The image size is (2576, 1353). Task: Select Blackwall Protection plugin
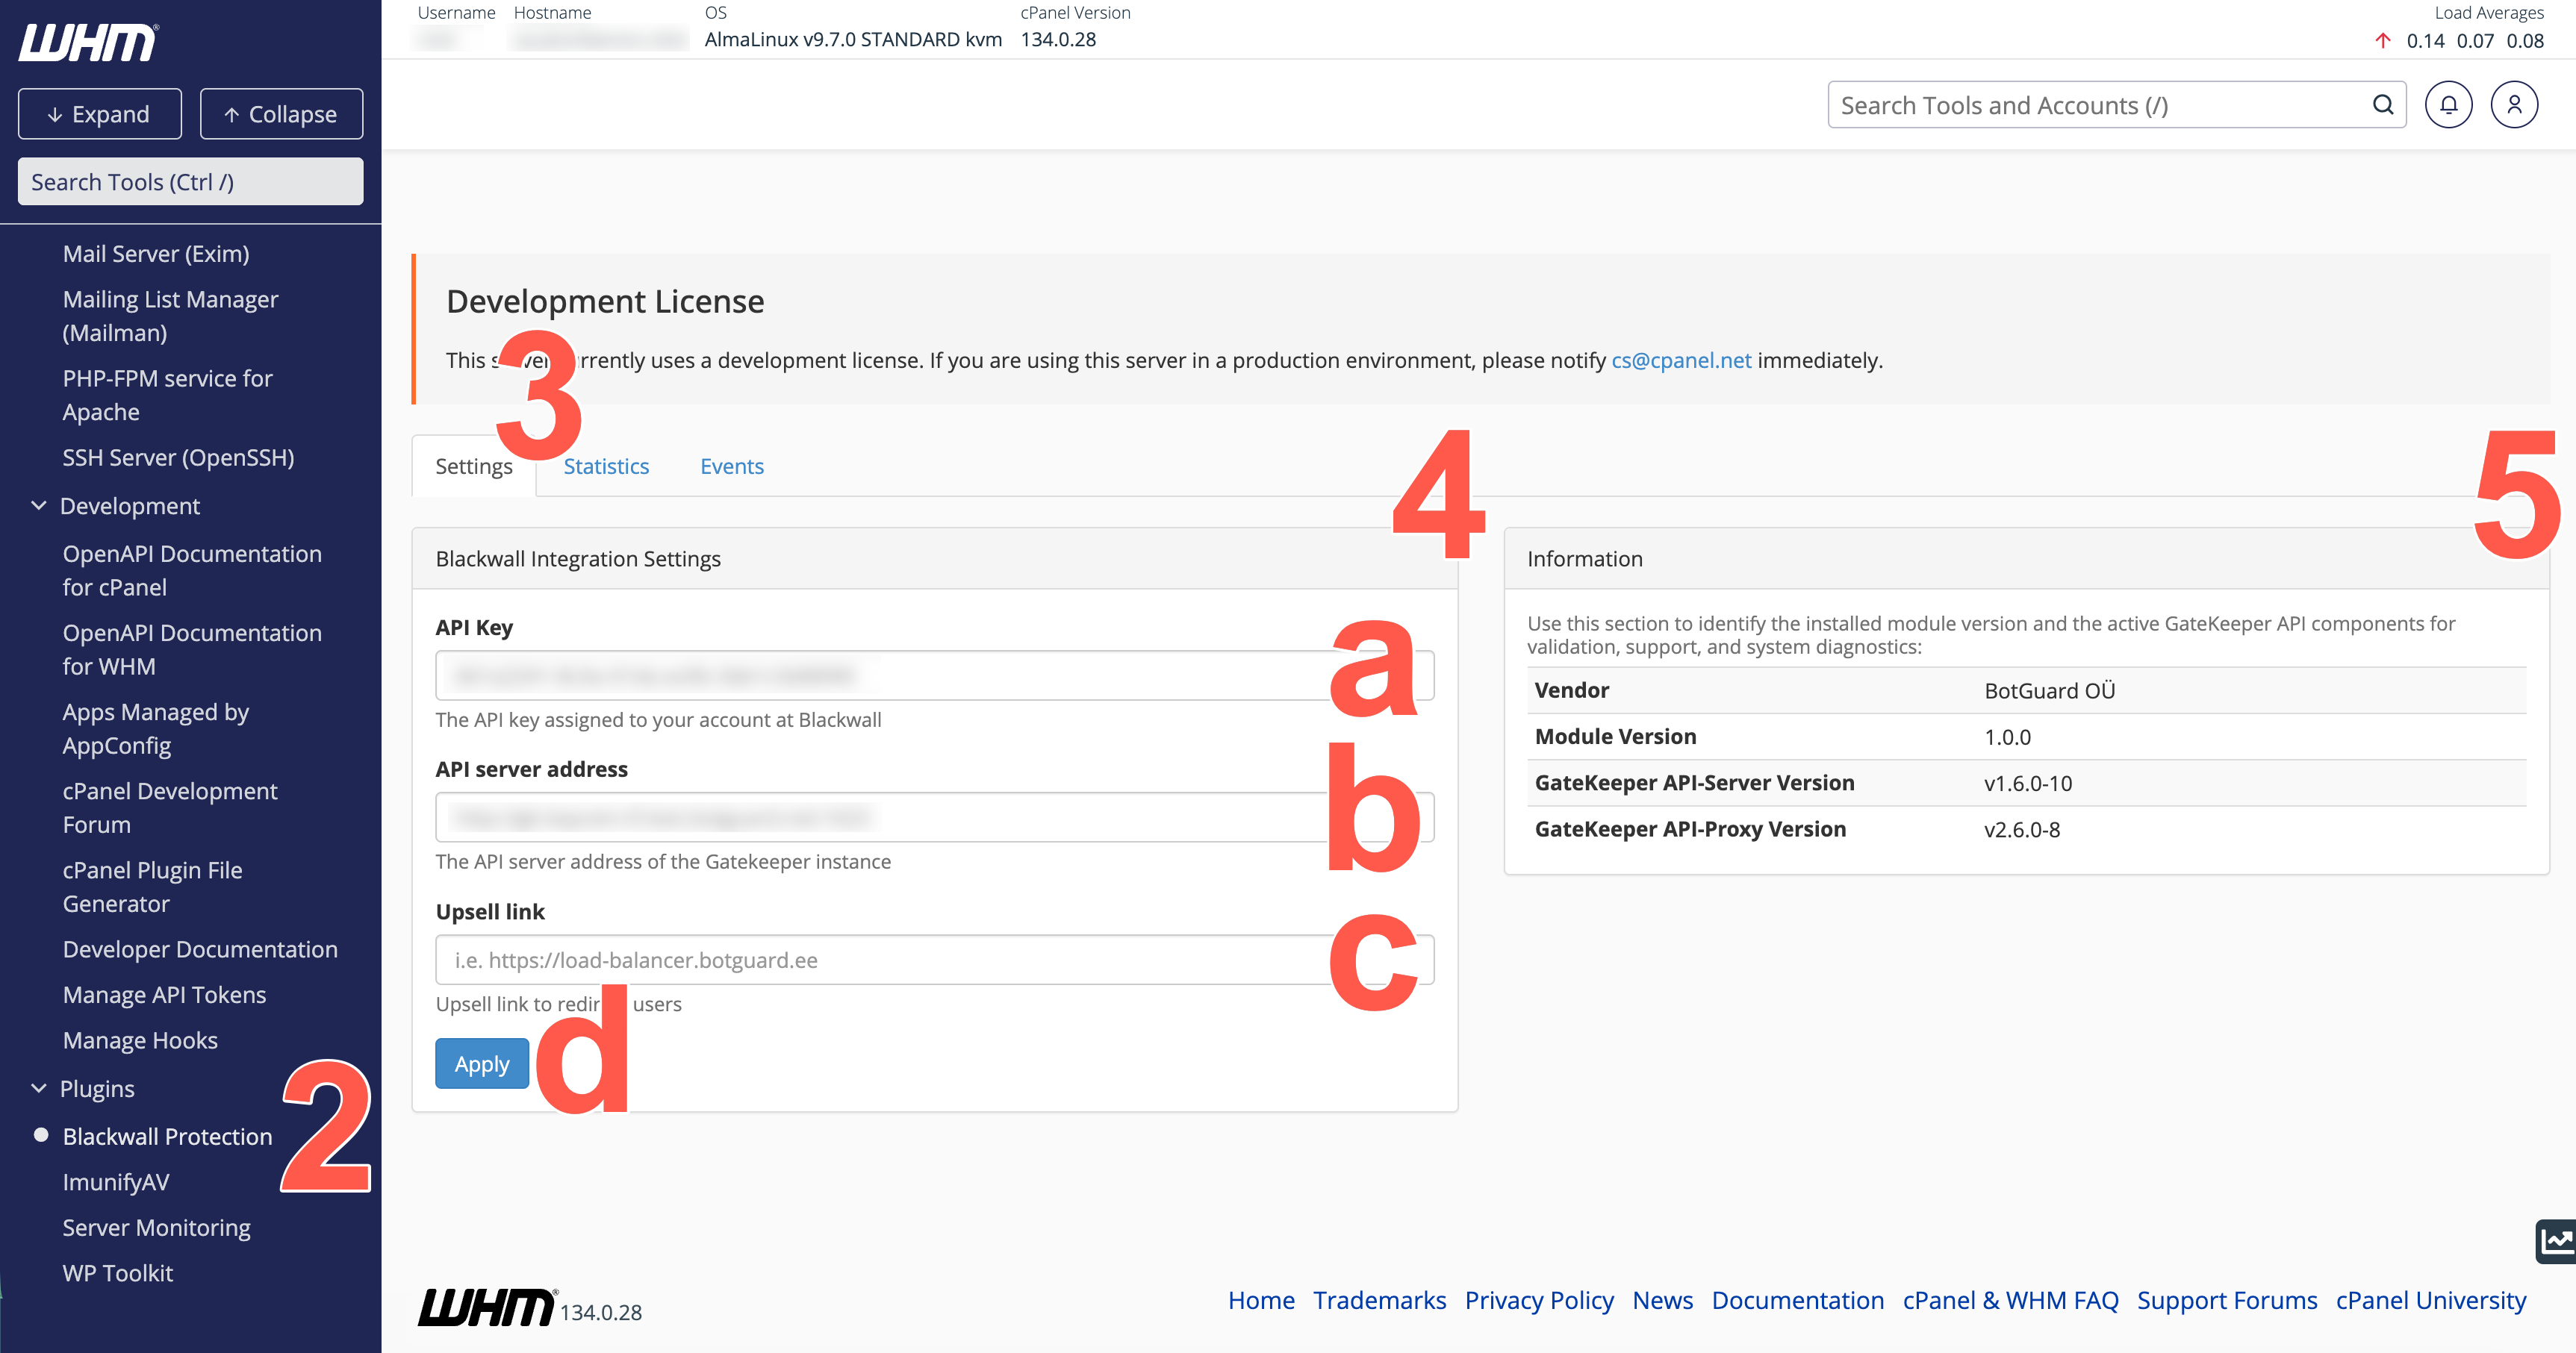pyautogui.click(x=167, y=1136)
